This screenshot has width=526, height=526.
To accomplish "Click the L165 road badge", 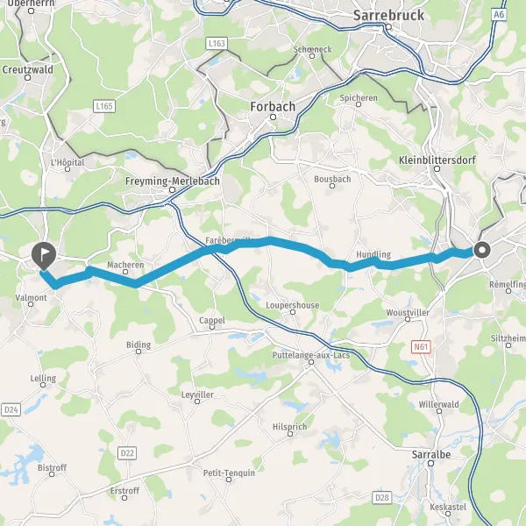I will (104, 106).
